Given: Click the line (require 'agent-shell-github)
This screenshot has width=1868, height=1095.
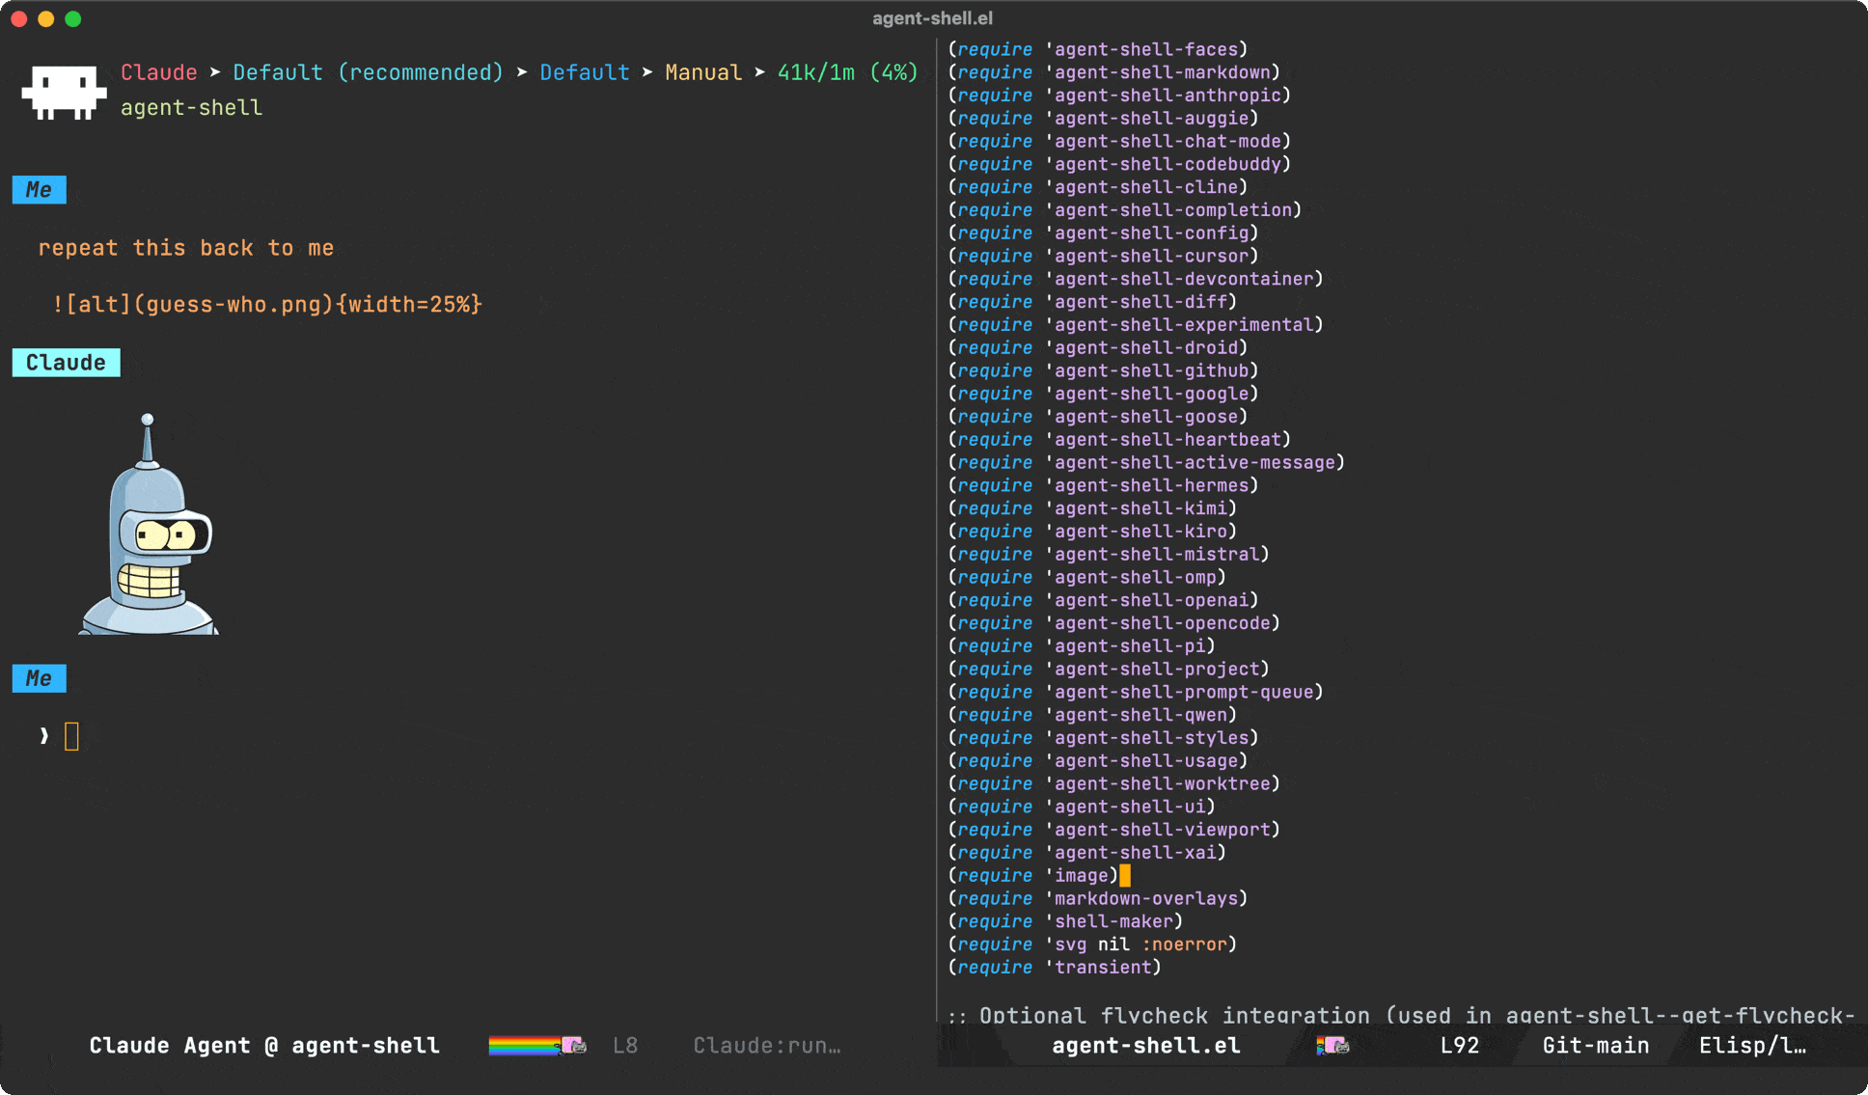Looking at the screenshot, I should [x=1103, y=371].
